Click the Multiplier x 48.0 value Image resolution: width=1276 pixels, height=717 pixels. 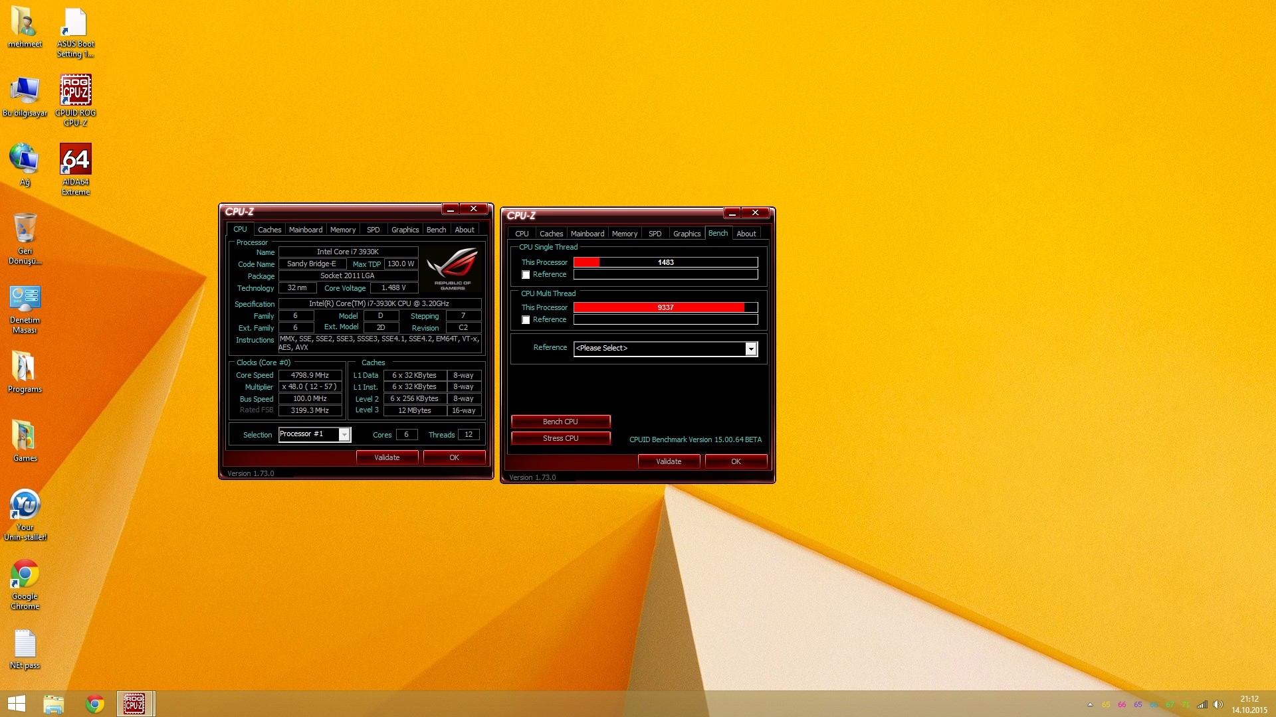pyautogui.click(x=310, y=387)
